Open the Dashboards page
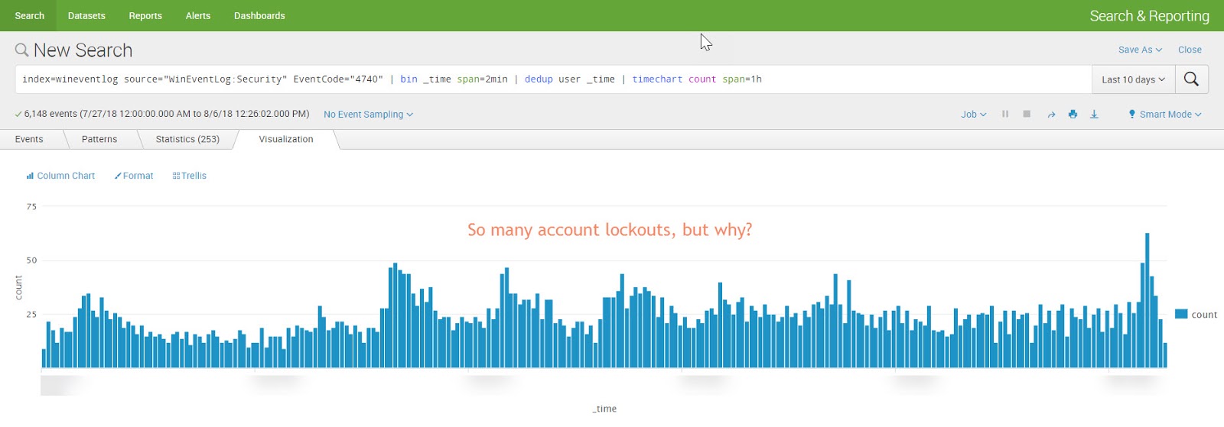The height and width of the screenshot is (427, 1224). [259, 15]
